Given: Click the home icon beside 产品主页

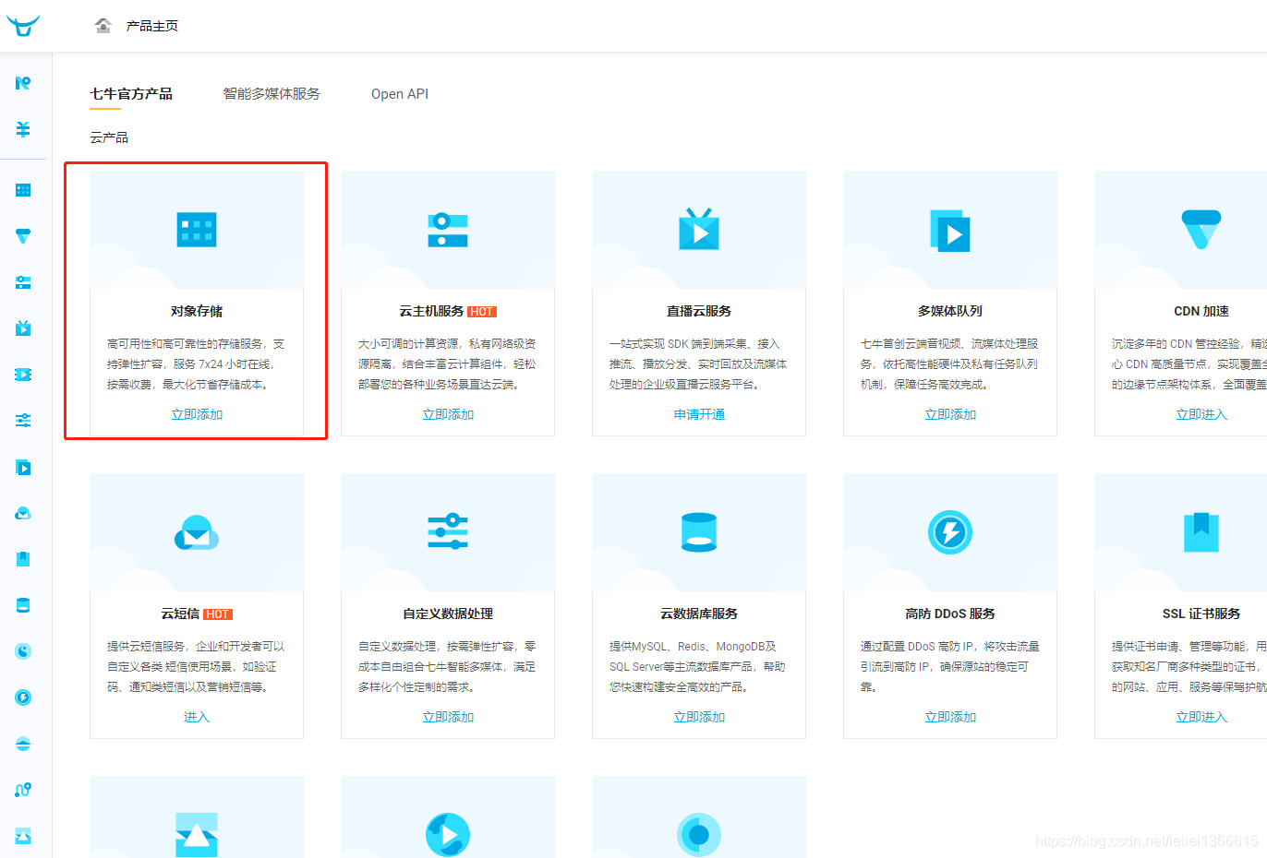Looking at the screenshot, I should (103, 26).
